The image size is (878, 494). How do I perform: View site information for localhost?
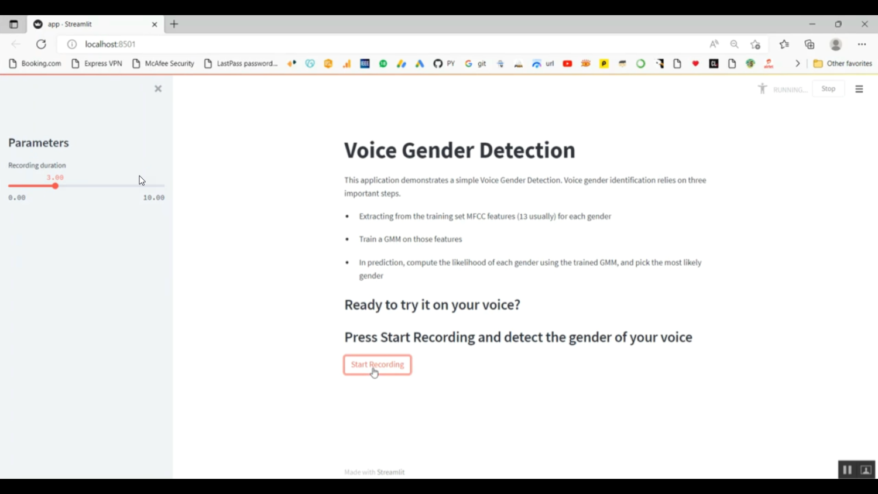click(72, 44)
